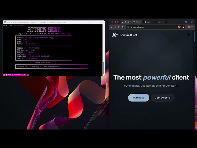Click the 'The most powerful client' heading
The height and width of the screenshot is (148, 197).
click(x=151, y=77)
